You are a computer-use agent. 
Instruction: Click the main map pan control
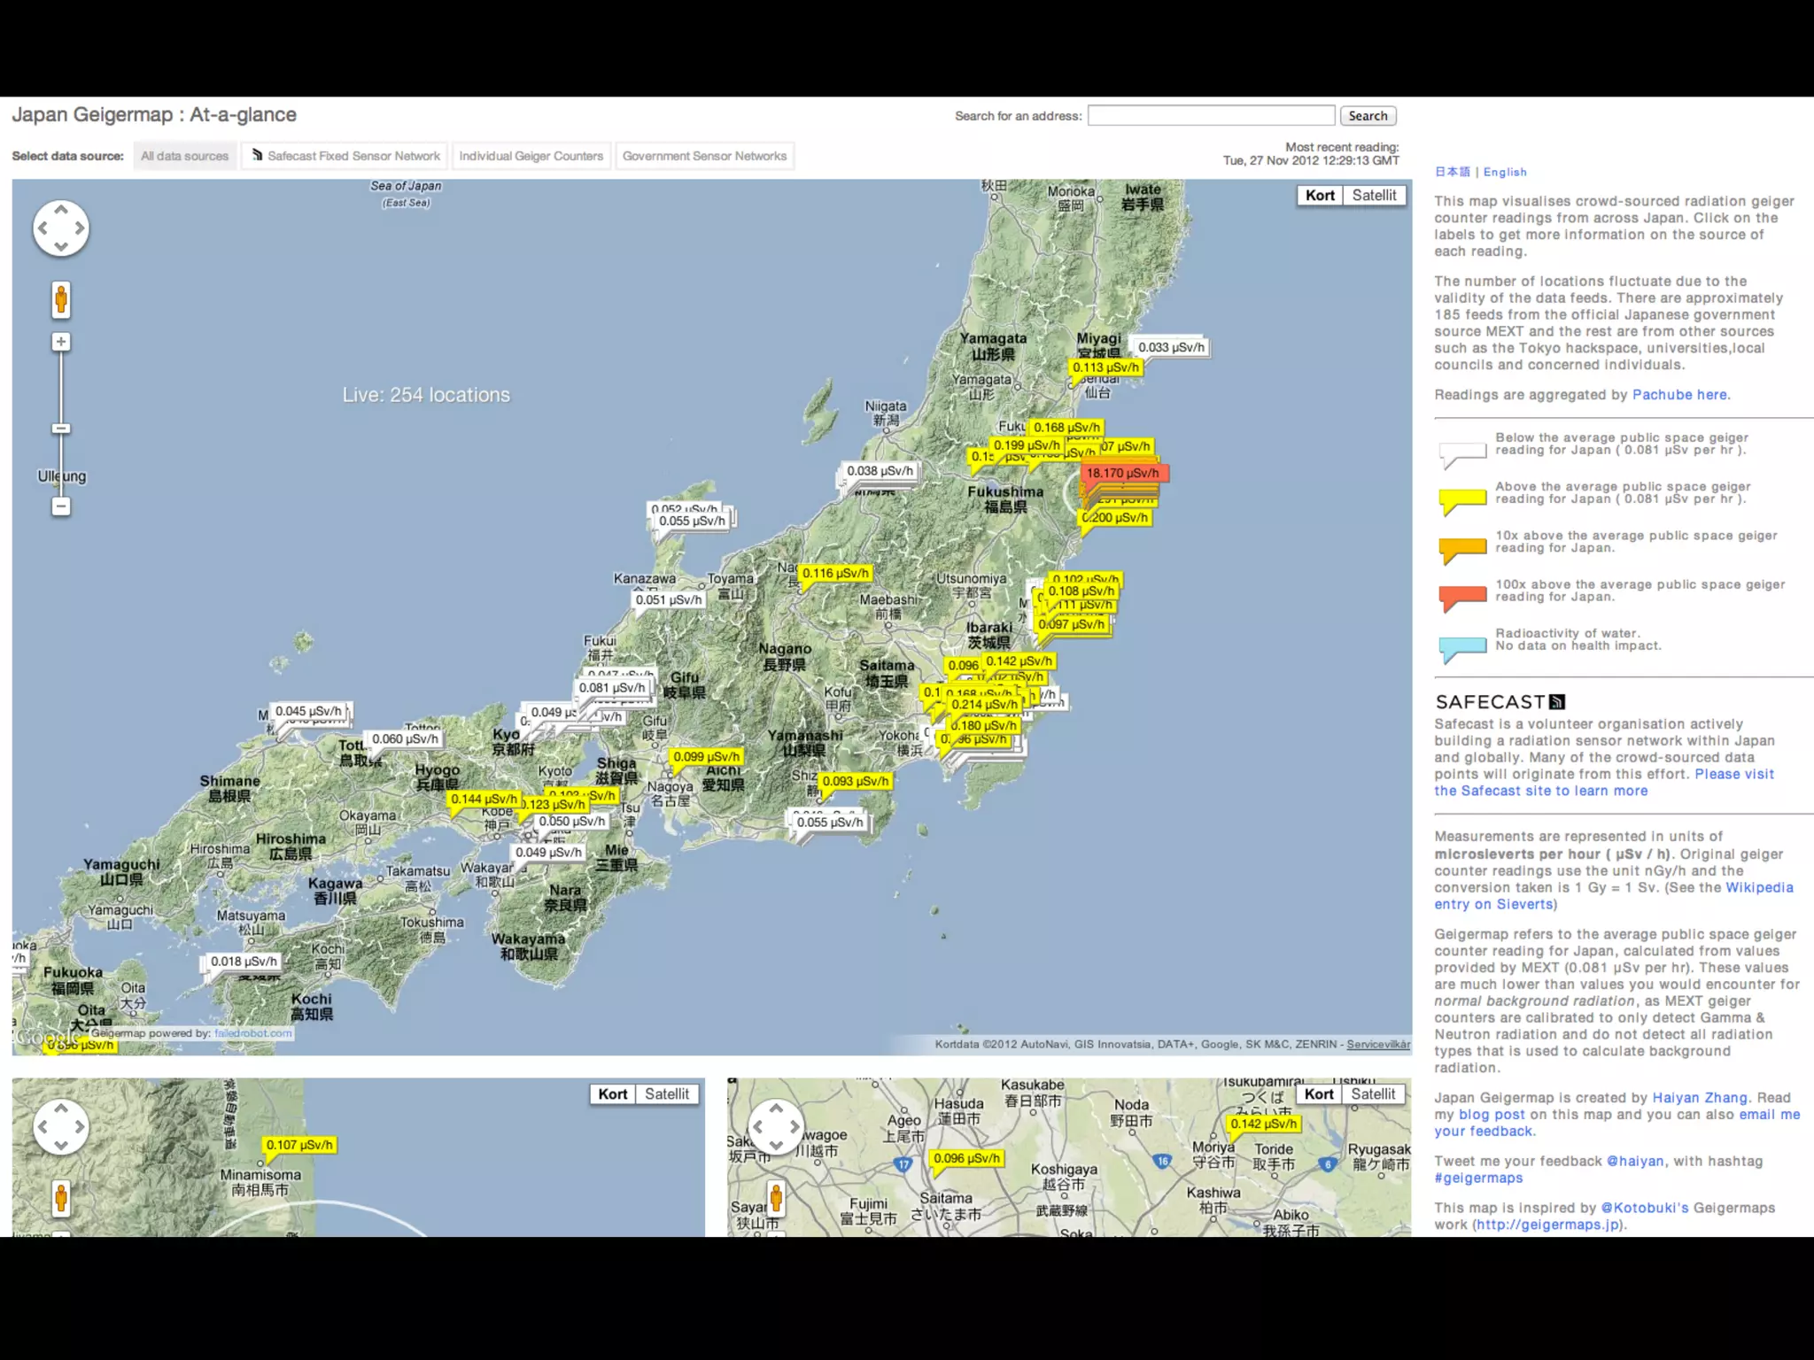click(60, 228)
